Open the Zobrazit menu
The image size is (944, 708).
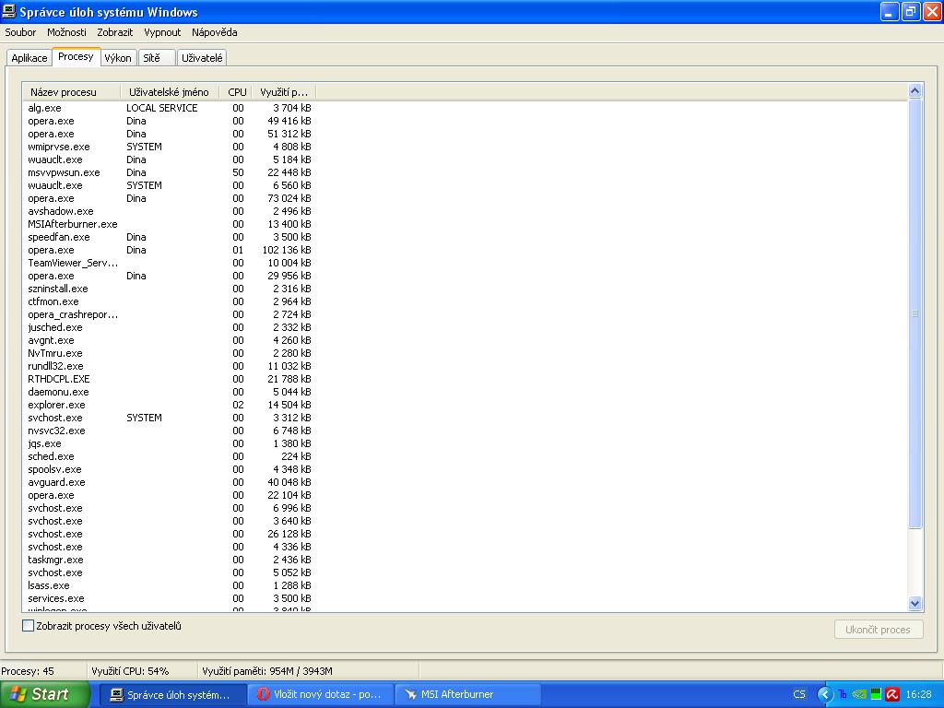115,32
